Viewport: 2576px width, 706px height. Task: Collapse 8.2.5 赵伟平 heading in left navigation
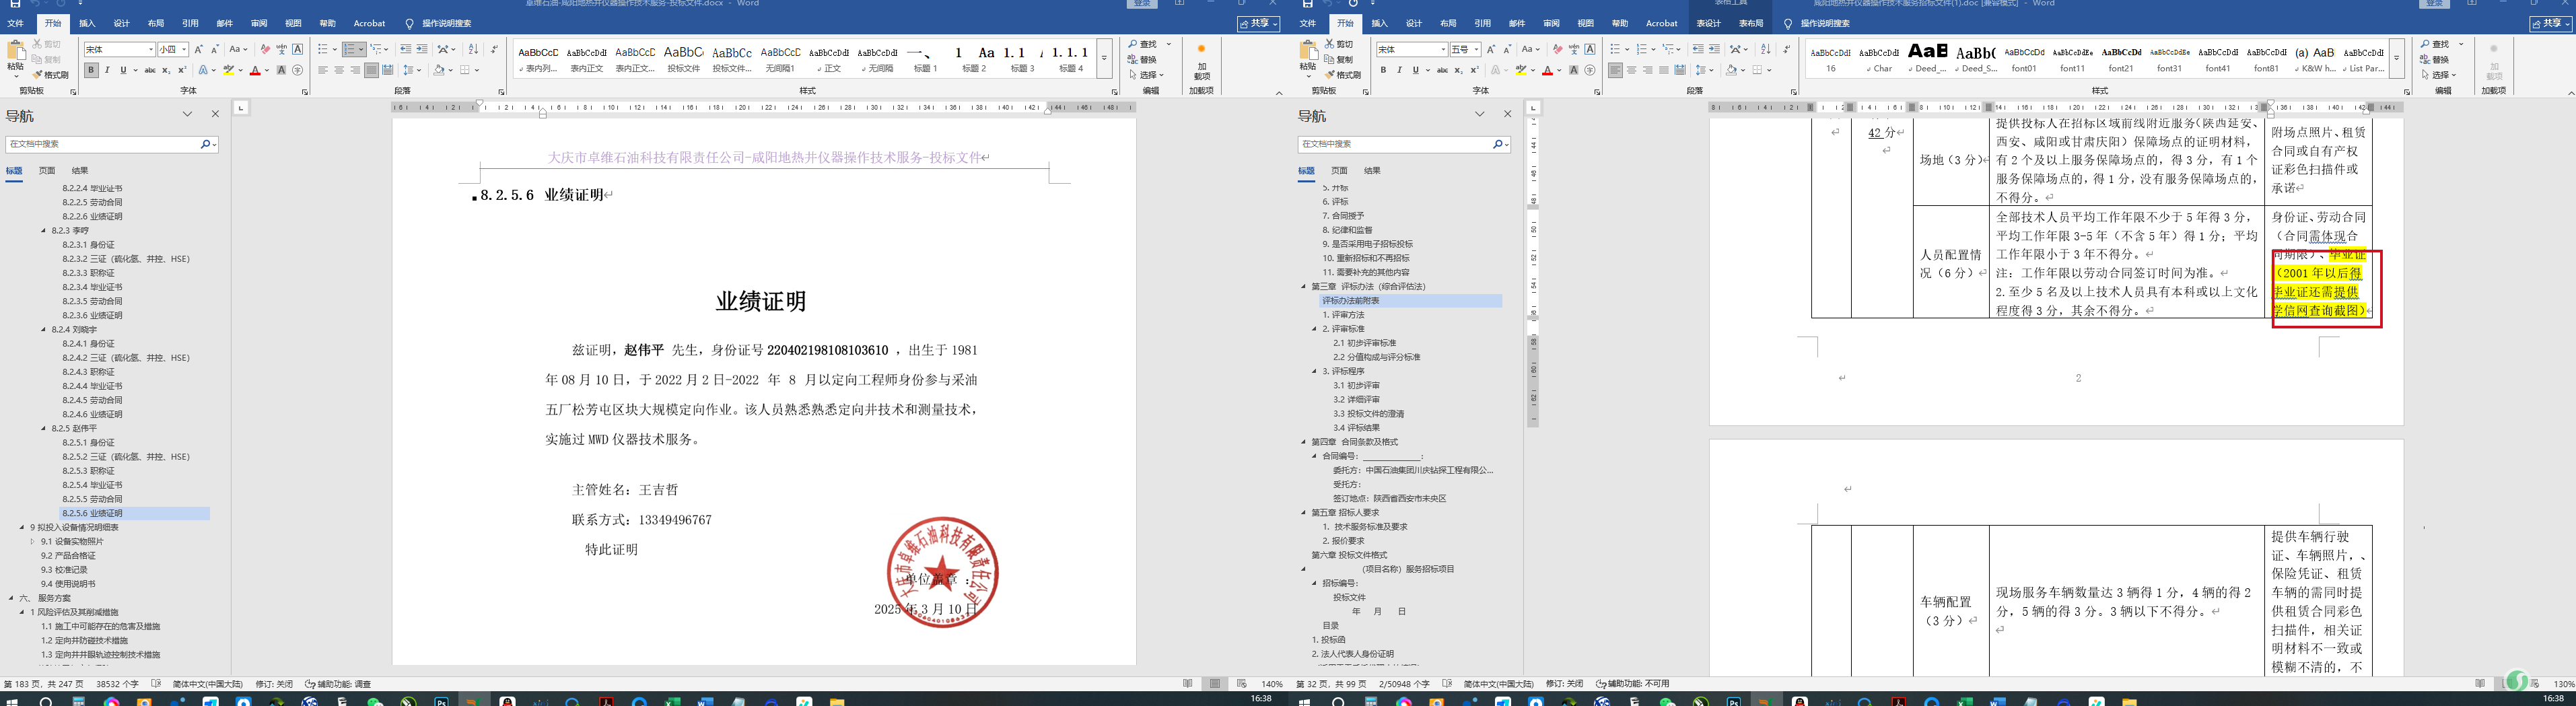tap(44, 428)
